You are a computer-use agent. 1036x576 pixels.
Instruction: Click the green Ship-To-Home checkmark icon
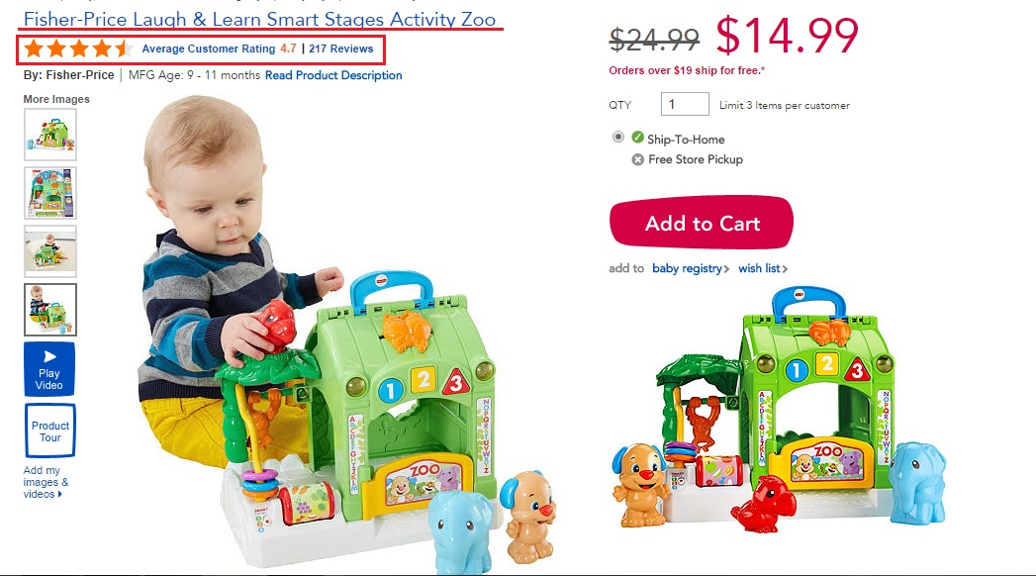(x=637, y=138)
